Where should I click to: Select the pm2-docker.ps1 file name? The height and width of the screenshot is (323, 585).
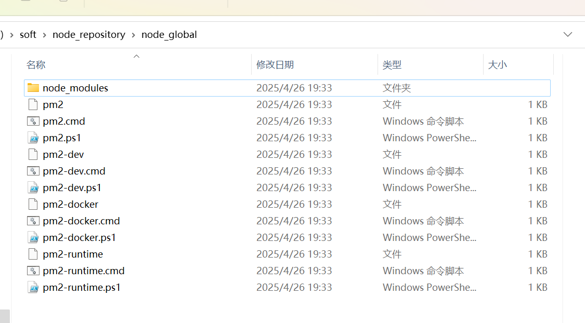(x=79, y=238)
